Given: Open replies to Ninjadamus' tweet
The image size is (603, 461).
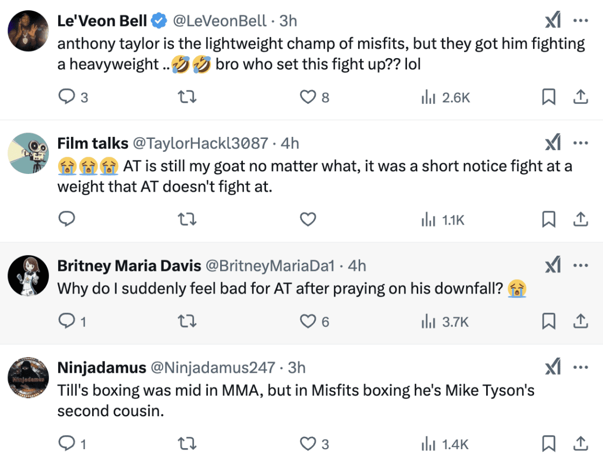Looking at the screenshot, I should pos(67,444).
